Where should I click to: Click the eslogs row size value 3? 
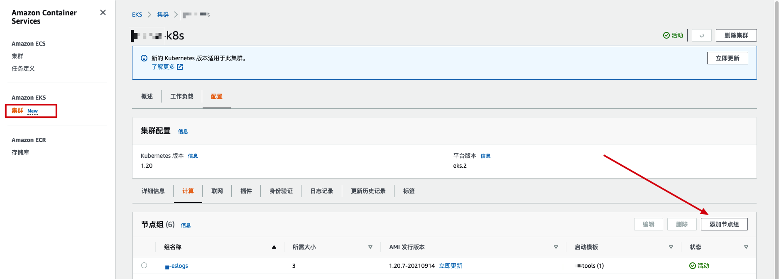click(294, 266)
